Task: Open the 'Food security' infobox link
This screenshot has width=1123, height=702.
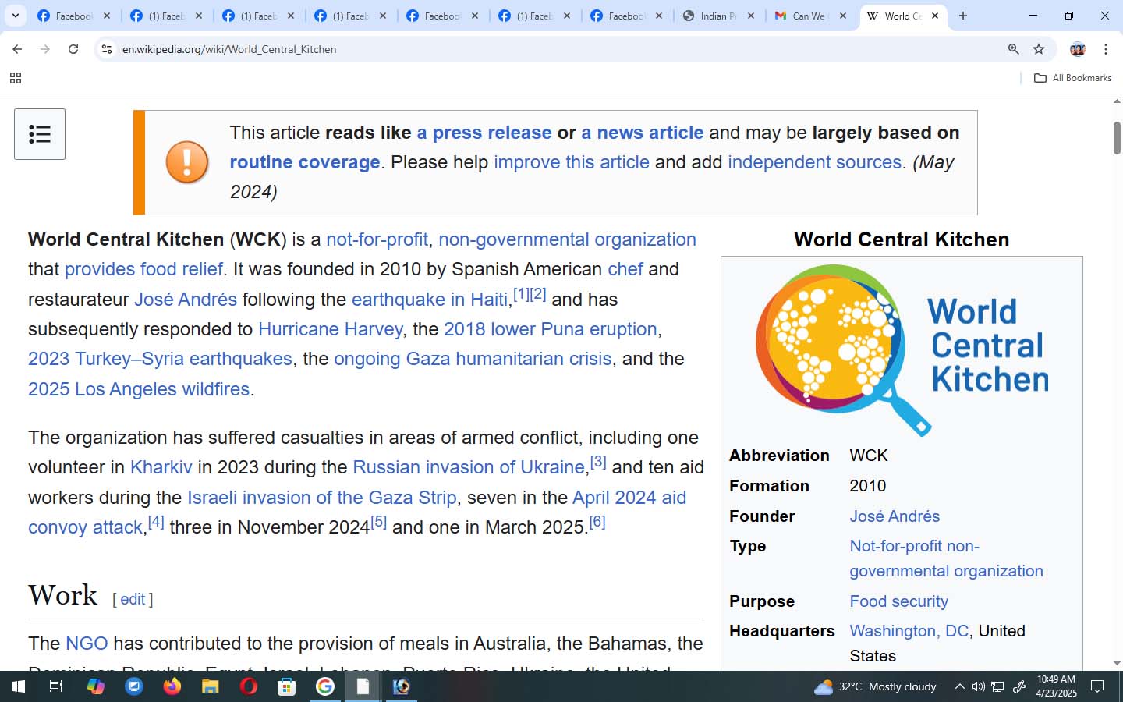Action: point(899,601)
